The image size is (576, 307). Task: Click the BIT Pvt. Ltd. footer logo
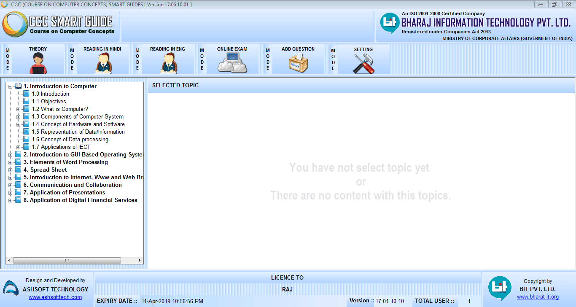click(x=500, y=288)
